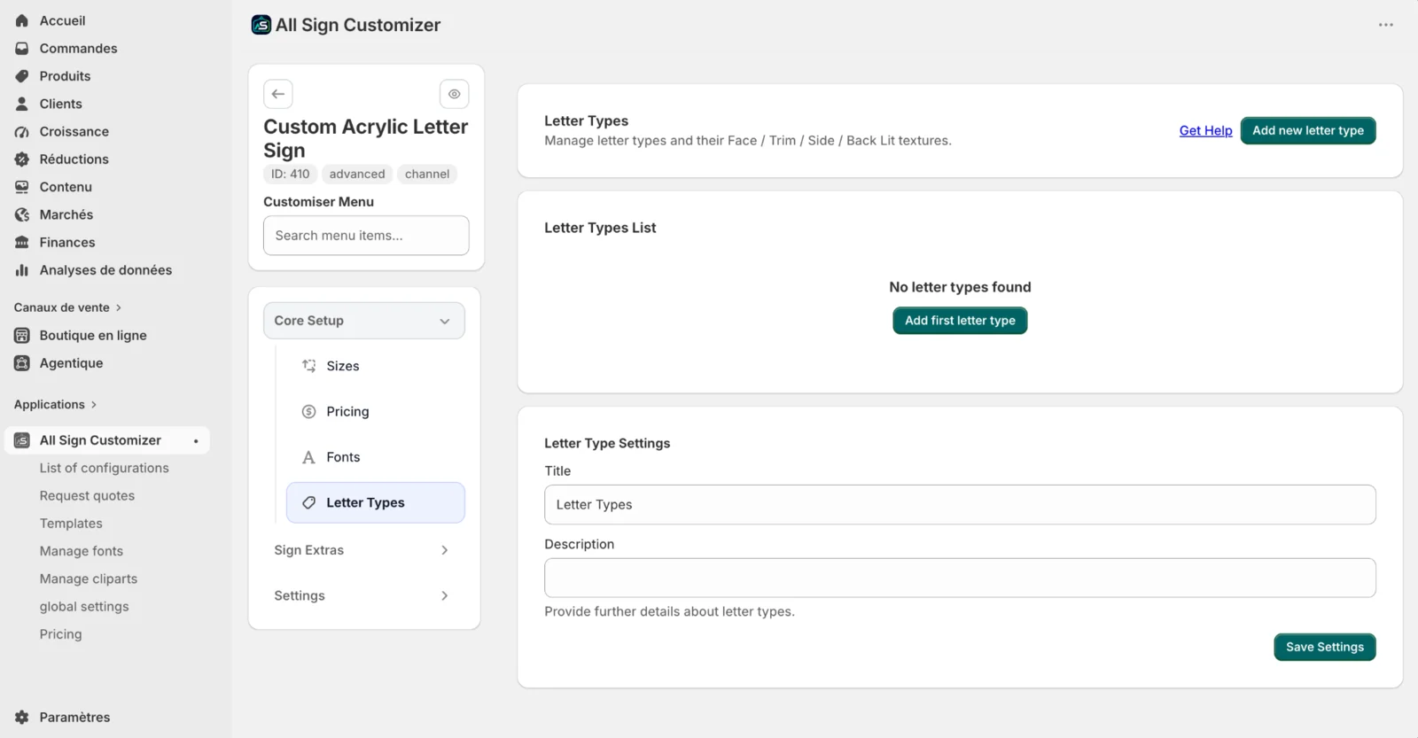Click the Boutique en ligne store icon
Viewport: 1418px width, 738px height.
coord(22,336)
